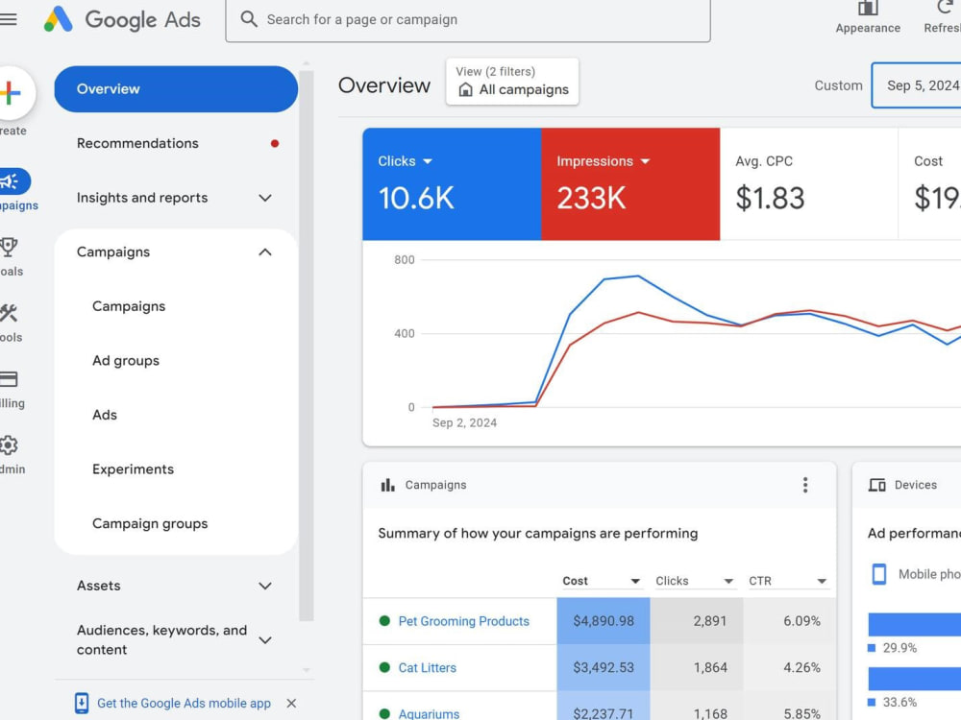Click the Devices card icon

click(876, 485)
